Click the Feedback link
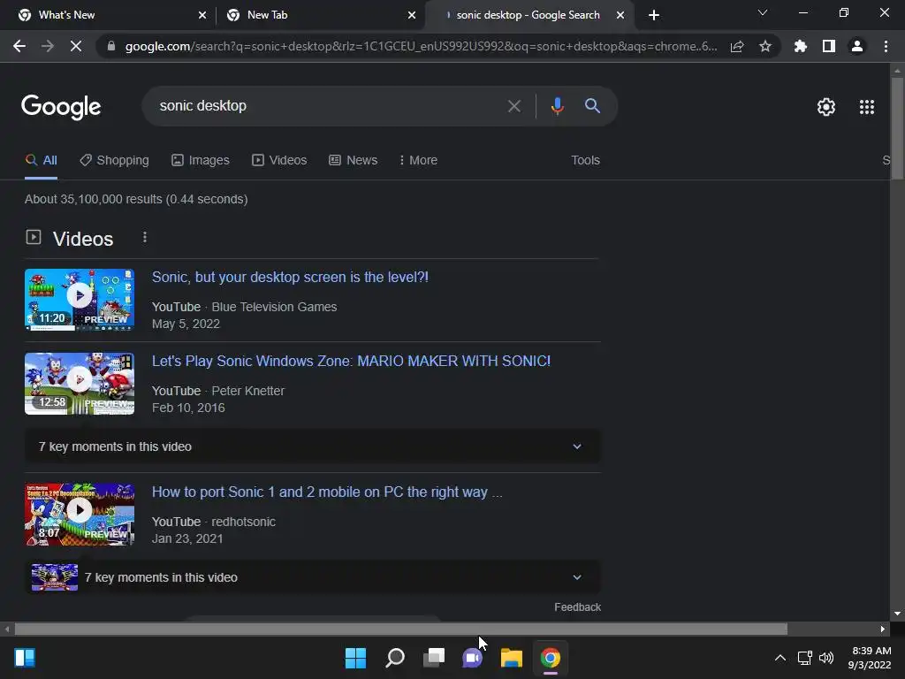The height and width of the screenshot is (679, 905). click(577, 607)
